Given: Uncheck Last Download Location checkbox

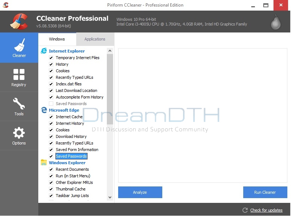Looking at the screenshot, I should pyautogui.click(x=51, y=90).
